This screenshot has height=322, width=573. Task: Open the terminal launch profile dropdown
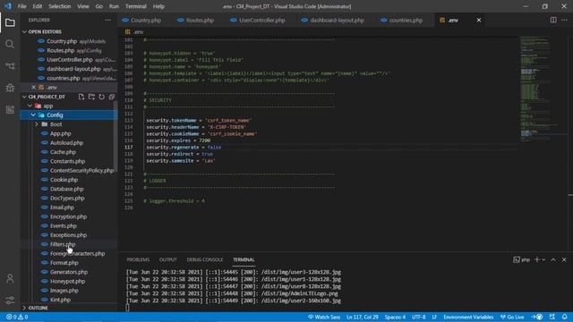(543, 259)
